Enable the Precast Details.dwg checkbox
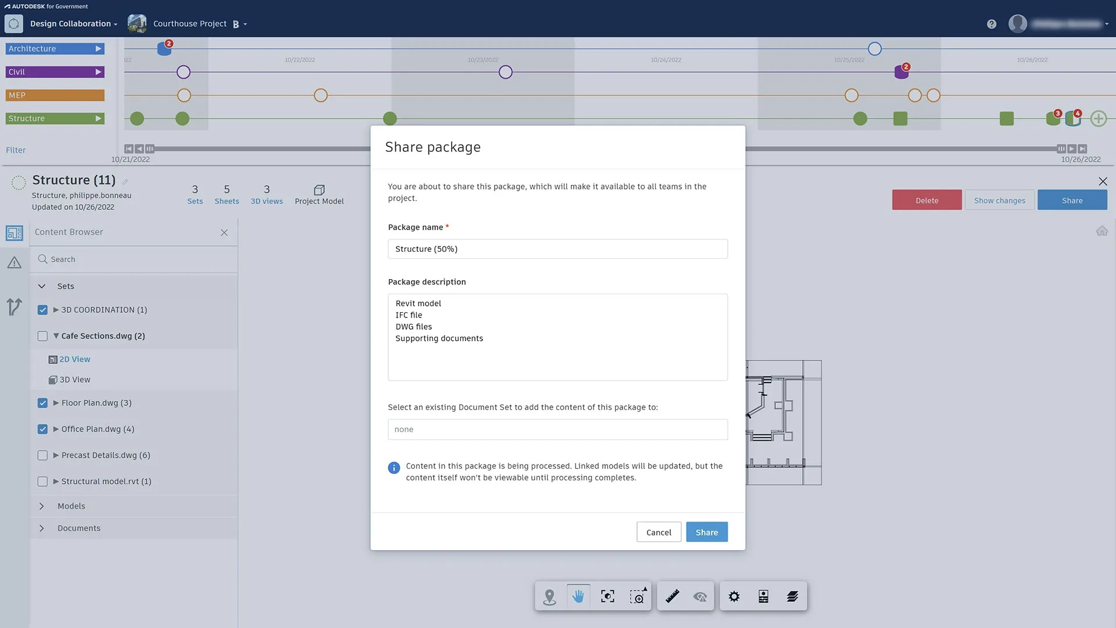This screenshot has height=628, width=1116. pos(42,455)
